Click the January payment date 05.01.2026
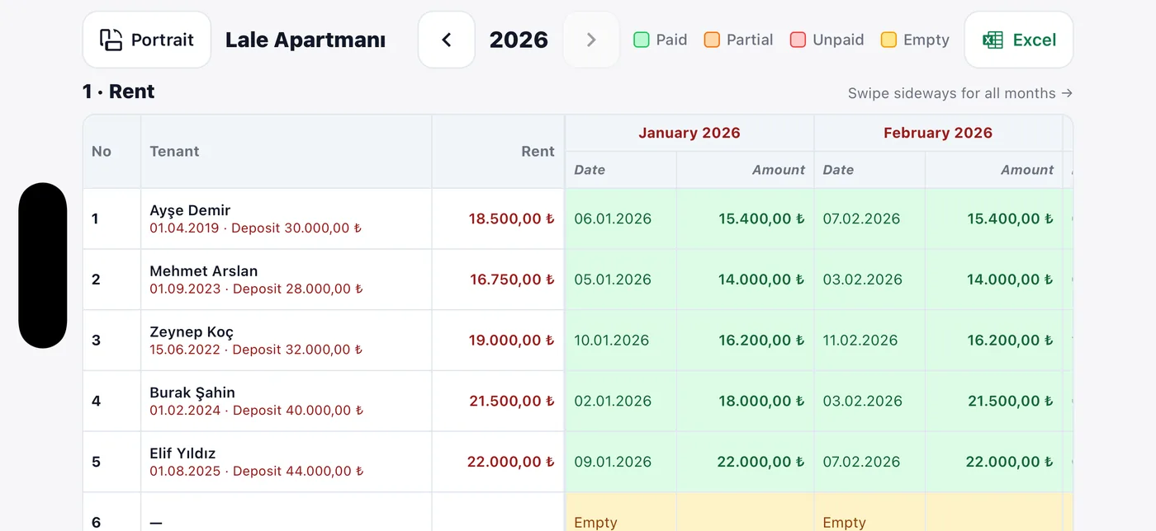 613,280
